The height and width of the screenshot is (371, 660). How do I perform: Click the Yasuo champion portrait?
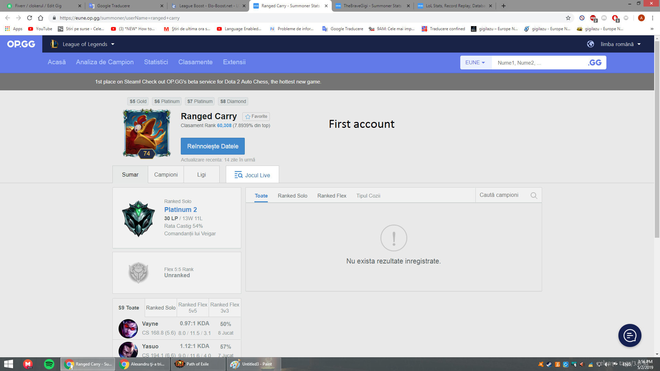click(x=128, y=350)
